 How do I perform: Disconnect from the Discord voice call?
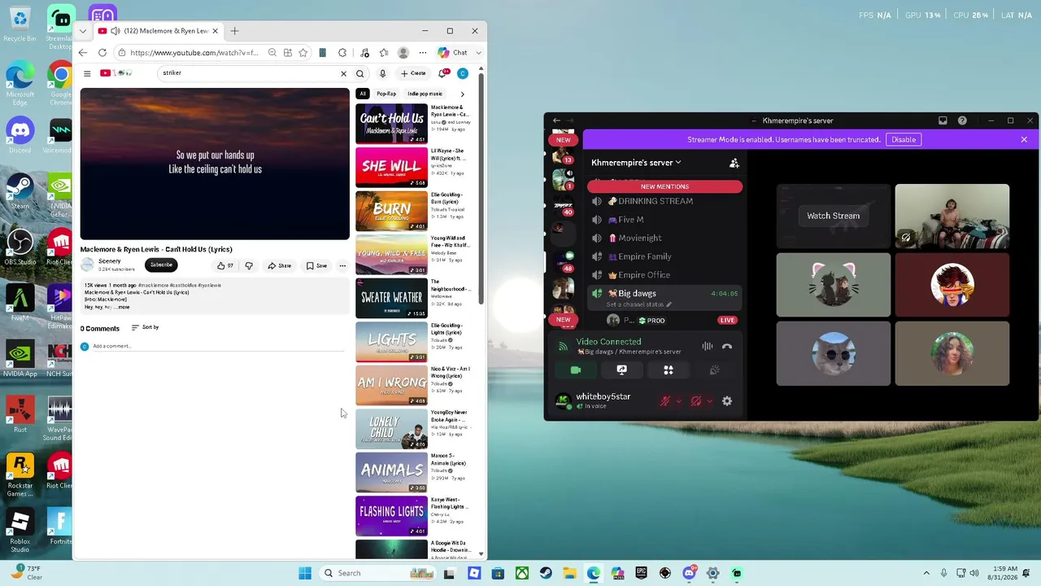(727, 346)
